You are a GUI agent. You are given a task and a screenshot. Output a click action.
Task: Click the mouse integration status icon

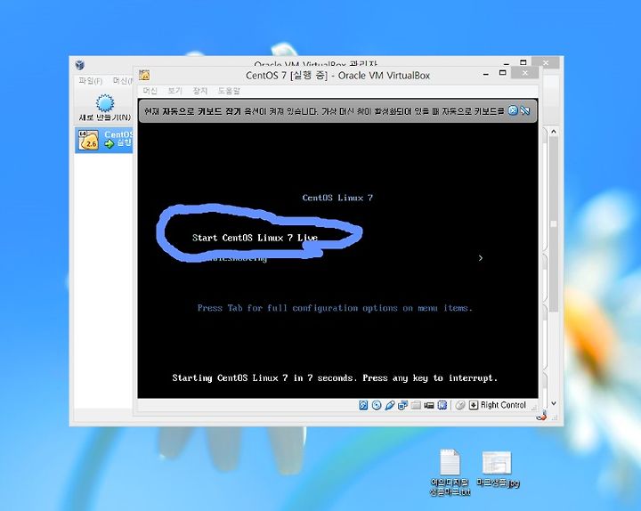(460, 405)
